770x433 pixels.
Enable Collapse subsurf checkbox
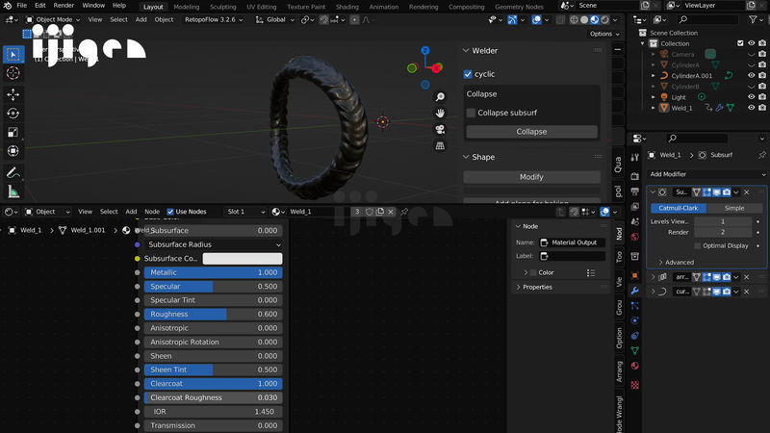471,113
